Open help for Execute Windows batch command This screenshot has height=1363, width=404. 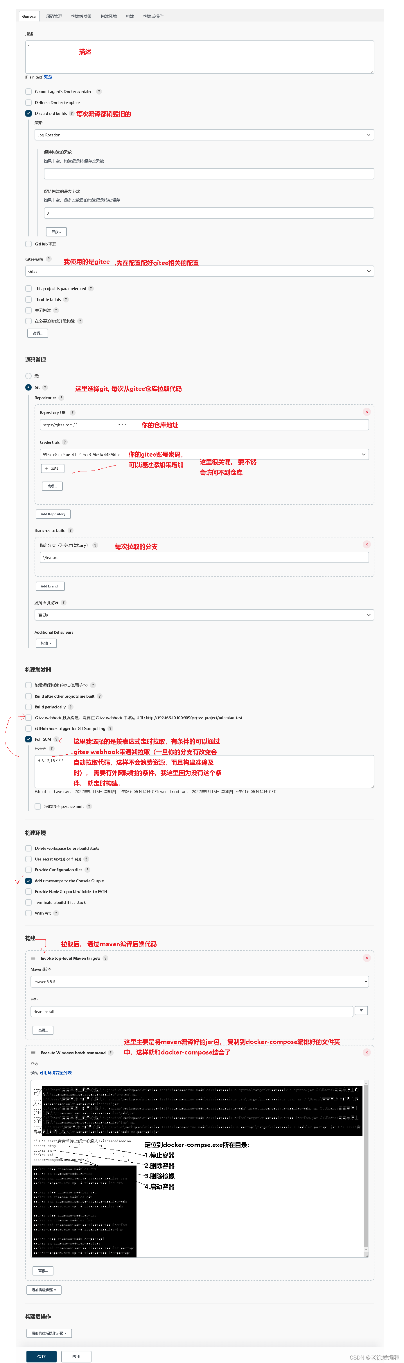(x=110, y=1052)
